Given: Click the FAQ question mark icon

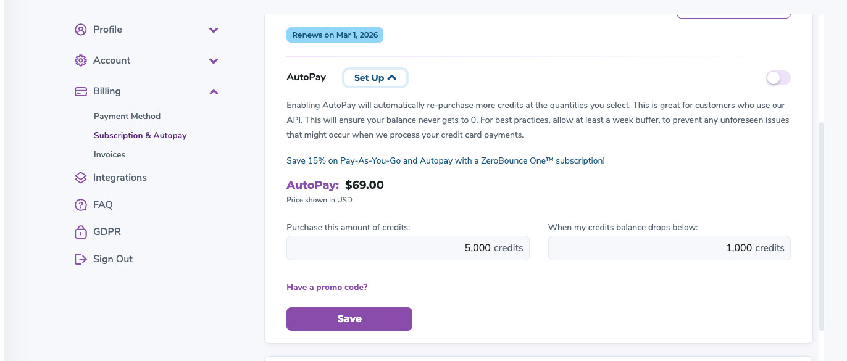Looking at the screenshot, I should 80,204.
